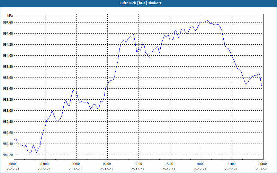Click the 982,80 y-axis label

point(8,122)
